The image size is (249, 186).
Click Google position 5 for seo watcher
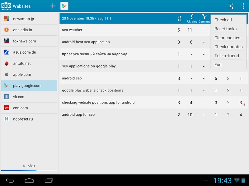(179, 30)
